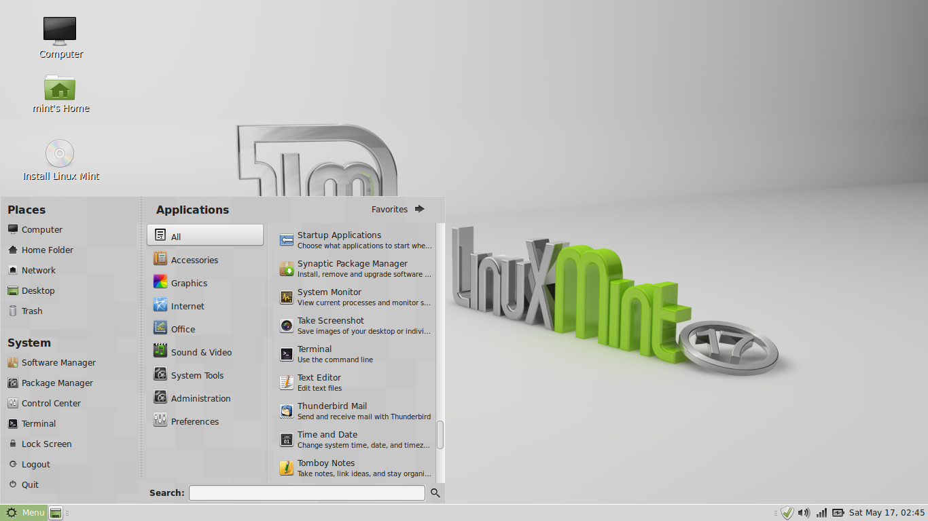928x521 pixels.
Task: Click the applications list scrollbar handle
Action: 440,434
